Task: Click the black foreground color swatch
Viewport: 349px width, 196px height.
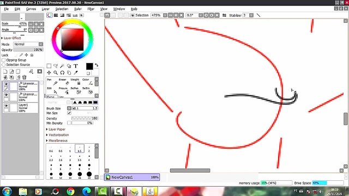Action: (x=89, y=66)
